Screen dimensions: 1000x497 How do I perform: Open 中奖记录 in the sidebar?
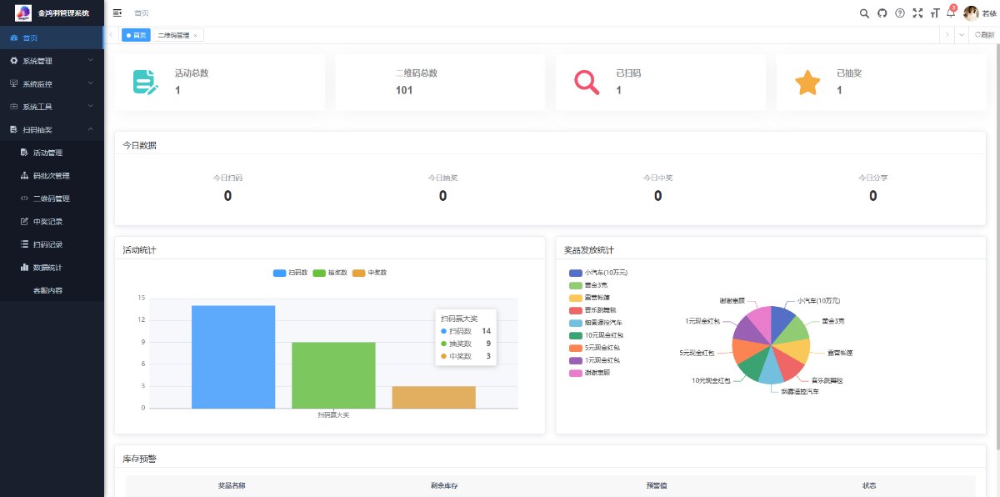pyautogui.click(x=52, y=222)
